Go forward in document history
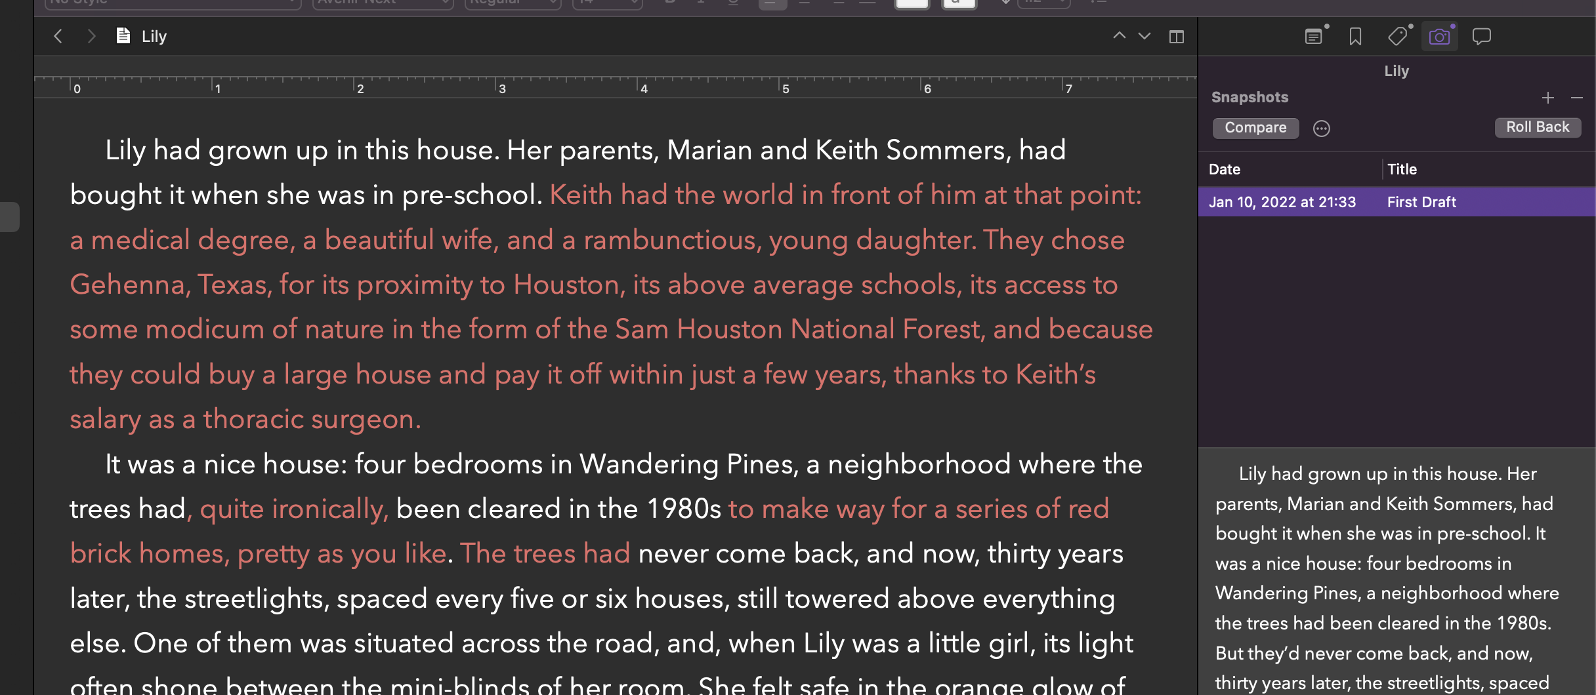Viewport: 1596px width, 695px height. (x=91, y=36)
